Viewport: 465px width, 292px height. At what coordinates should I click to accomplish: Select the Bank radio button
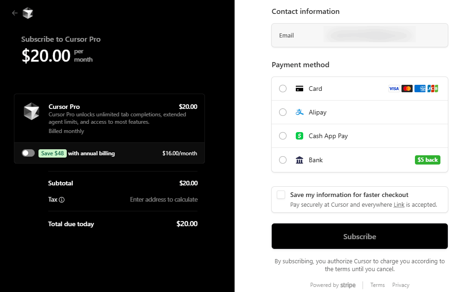(283, 160)
